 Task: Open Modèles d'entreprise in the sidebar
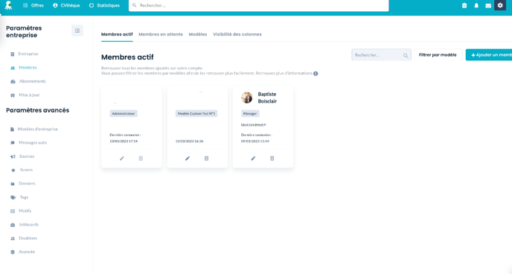coord(38,129)
